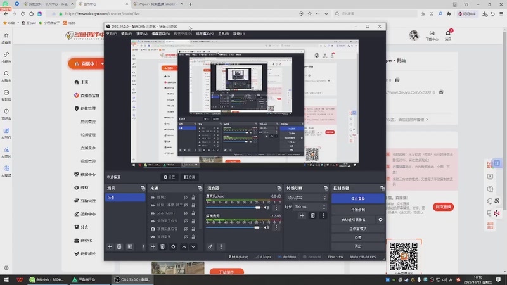Toggle visibility of the 视频采集设备 source
This screenshot has height=285, width=507.
[186, 229]
